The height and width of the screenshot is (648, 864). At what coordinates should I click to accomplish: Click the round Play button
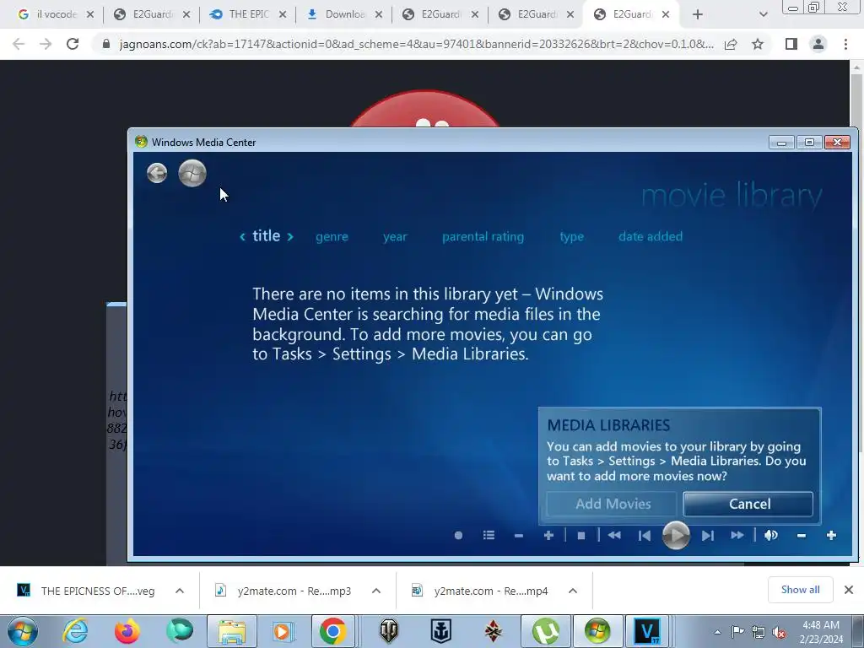[x=676, y=535]
